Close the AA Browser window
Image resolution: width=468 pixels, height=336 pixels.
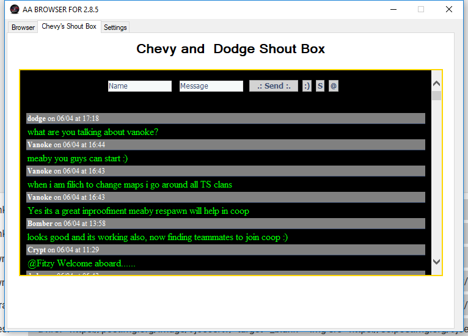click(x=449, y=9)
